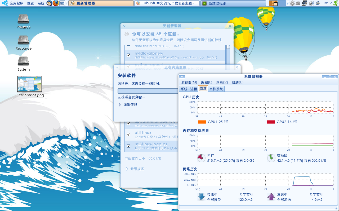Click 下载文件大小: 86.0 MB text

point(143,159)
